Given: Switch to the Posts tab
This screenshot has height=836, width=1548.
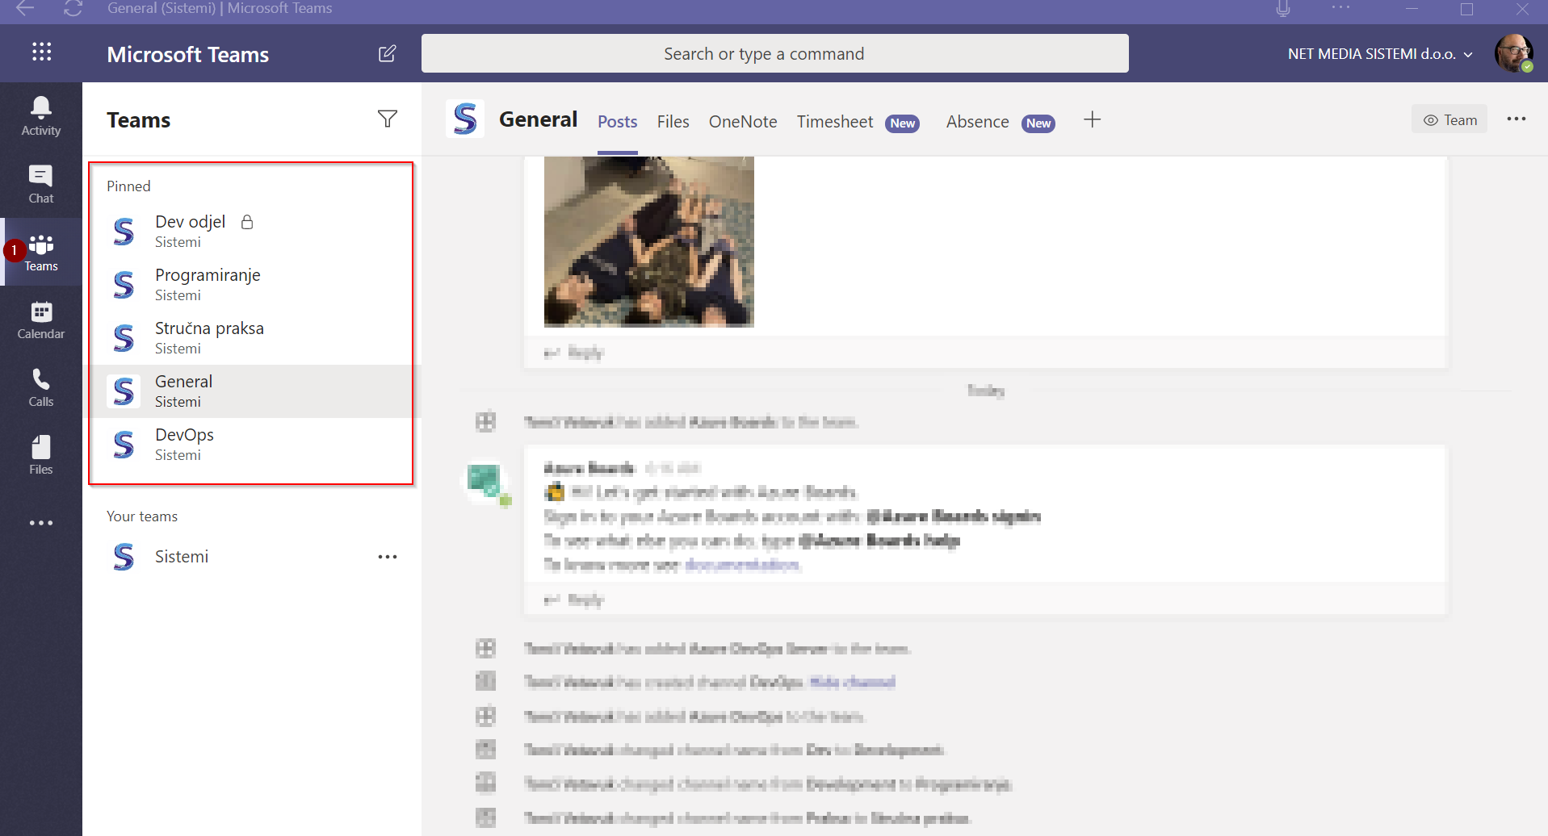Looking at the screenshot, I should [x=618, y=122].
